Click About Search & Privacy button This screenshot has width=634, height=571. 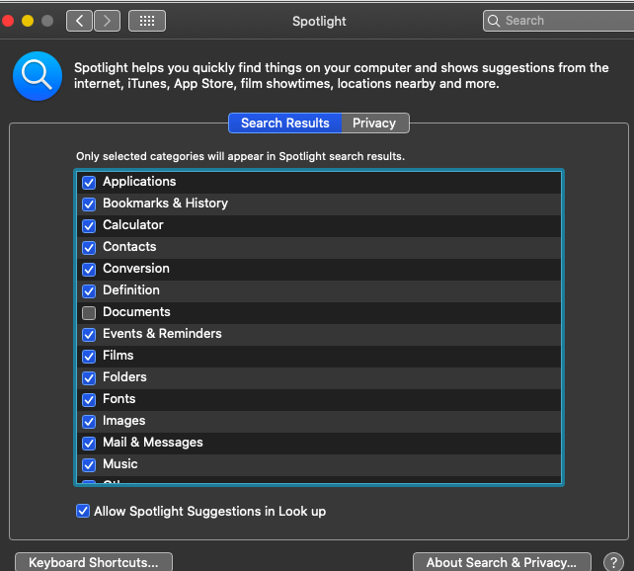coord(502,562)
